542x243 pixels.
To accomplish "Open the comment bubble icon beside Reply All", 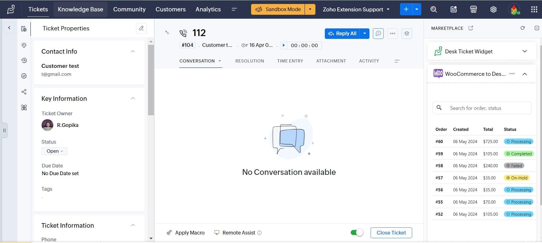I will [x=378, y=33].
